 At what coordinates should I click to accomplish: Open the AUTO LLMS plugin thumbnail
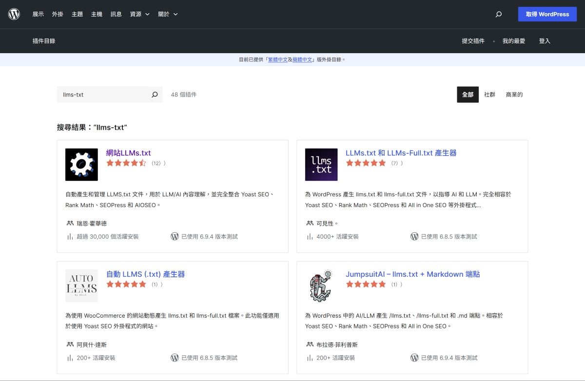81,286
